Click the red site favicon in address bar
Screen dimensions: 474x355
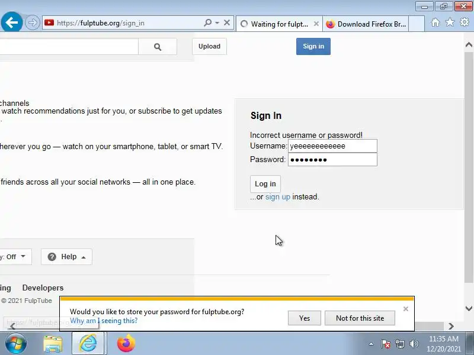(x=49, y=22)
